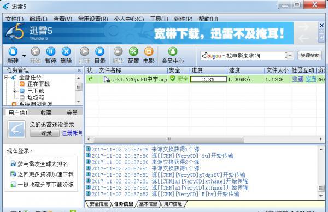
Task: Click the 新建 new task icon
Action: pyautogui.click(x=13, y=52)
